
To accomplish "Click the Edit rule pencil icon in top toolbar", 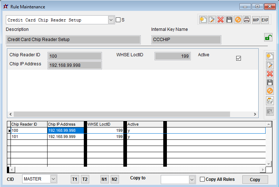I will click(x=212, y=20).
